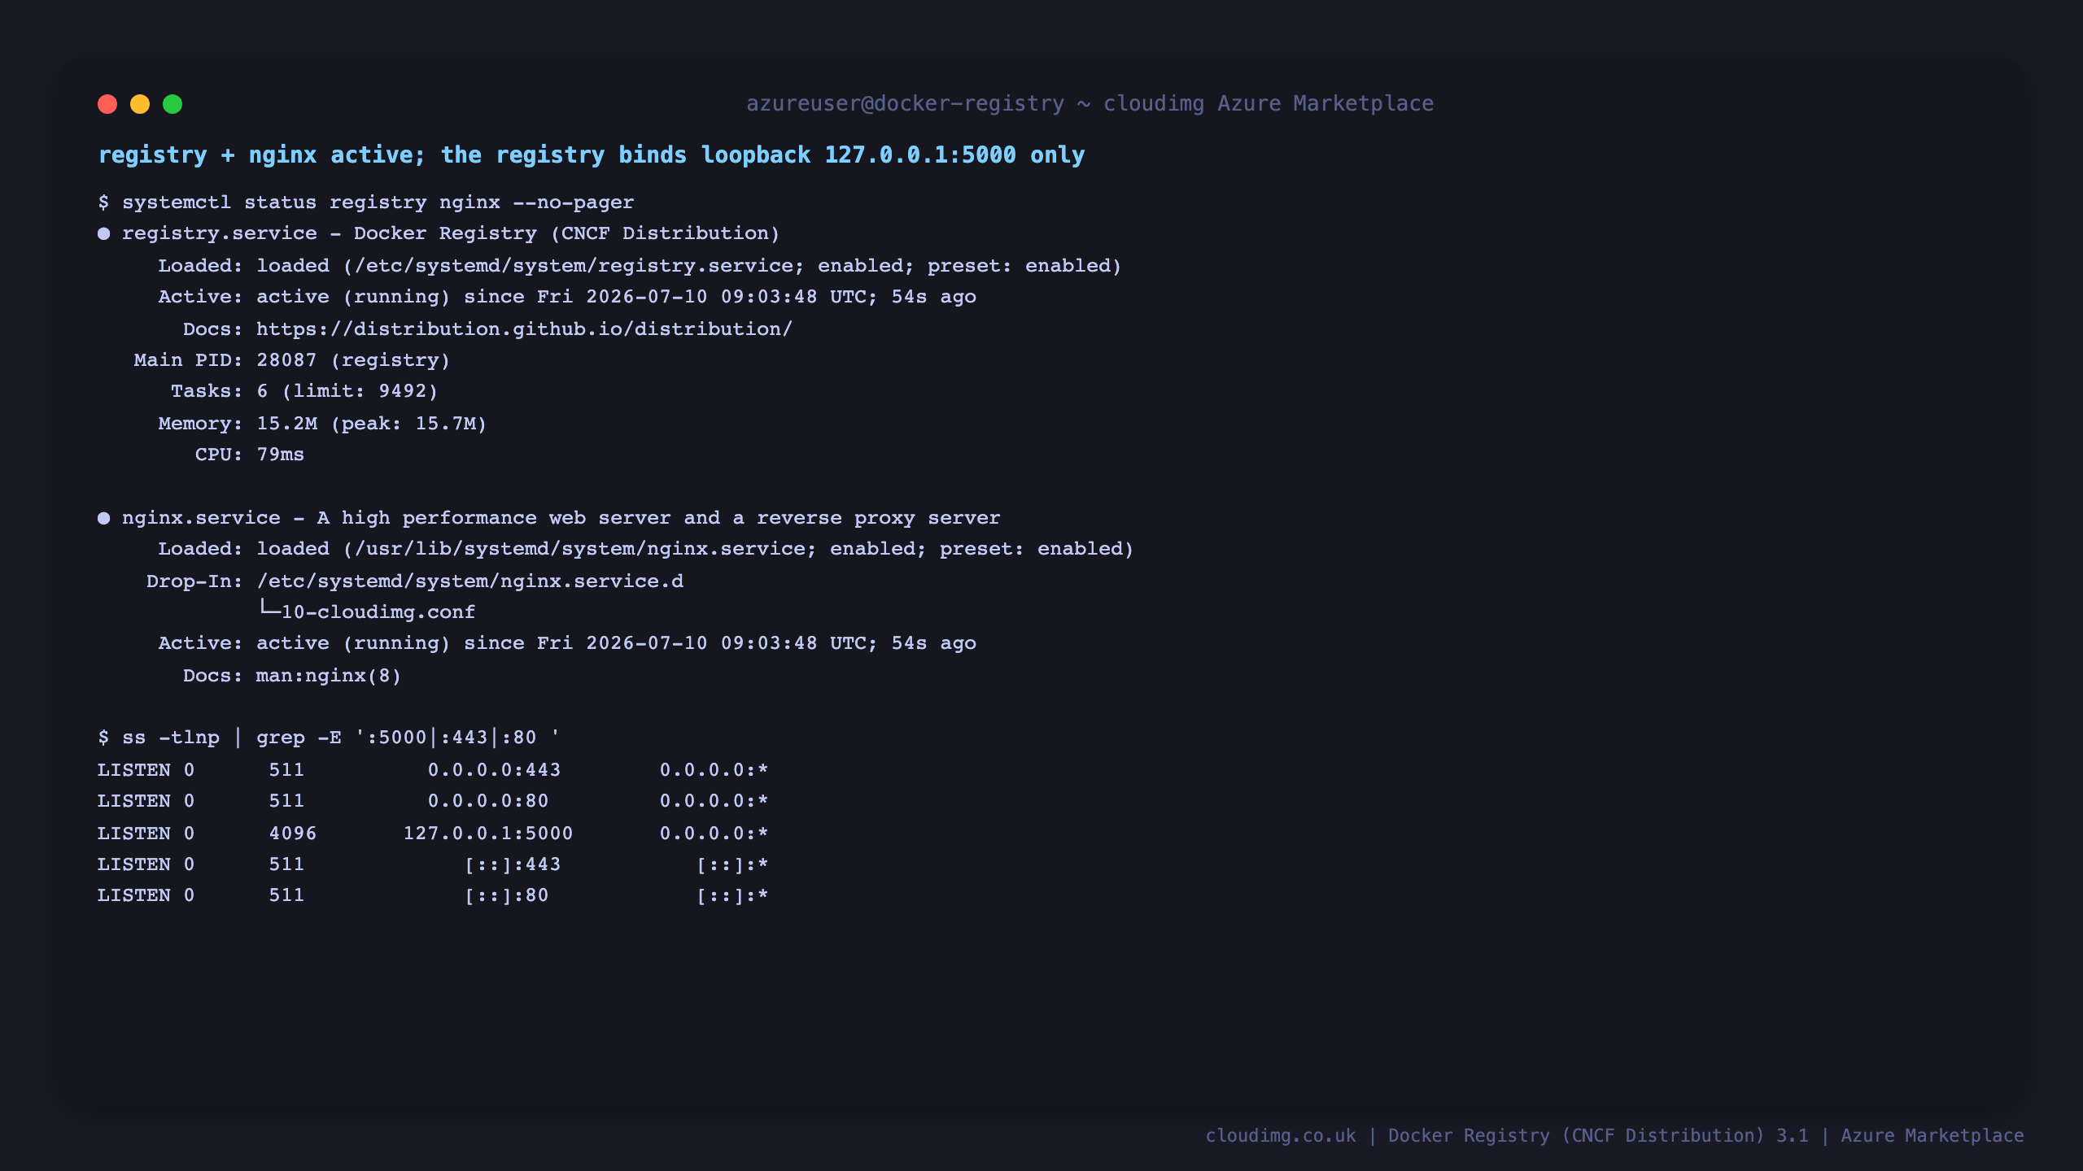This screenshot has width=2083, height=1171.
Task: Click the 127.0.0.1:5000 listen address
Action: click(x=488, y=834)
